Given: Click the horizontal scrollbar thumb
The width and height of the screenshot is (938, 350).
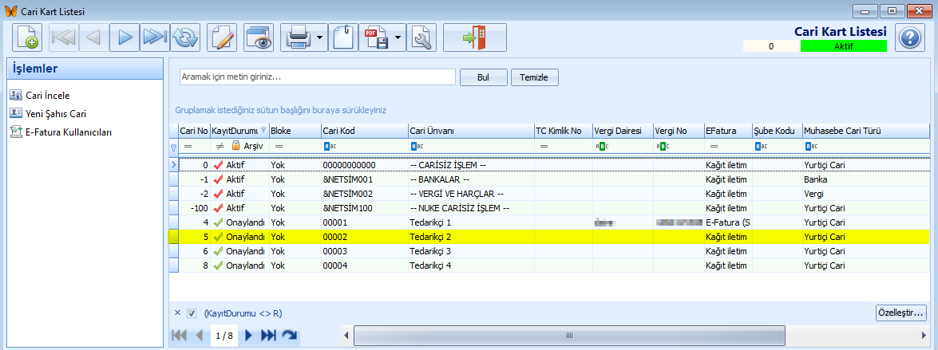Looking at the screenshot, I should tap(569, 336).
